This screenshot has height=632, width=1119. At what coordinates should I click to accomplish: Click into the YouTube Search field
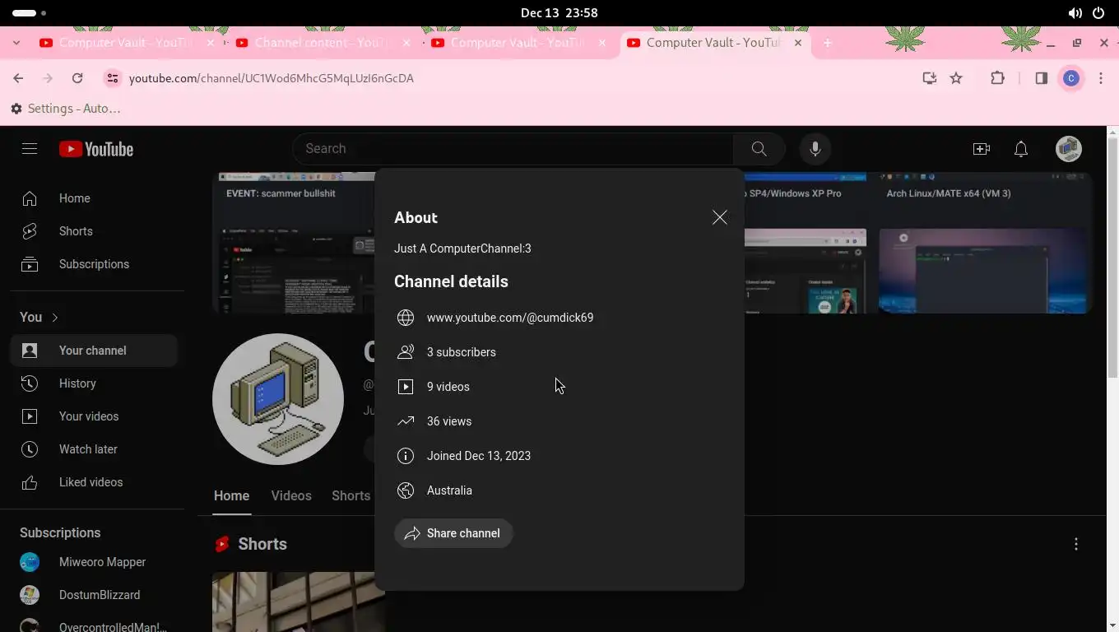pyautogui.click(x=513, y=149)
